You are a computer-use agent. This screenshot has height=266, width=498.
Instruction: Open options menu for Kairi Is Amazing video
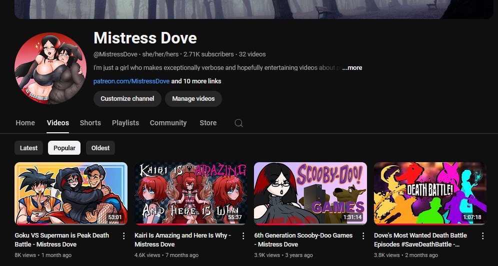coord(243,236)
